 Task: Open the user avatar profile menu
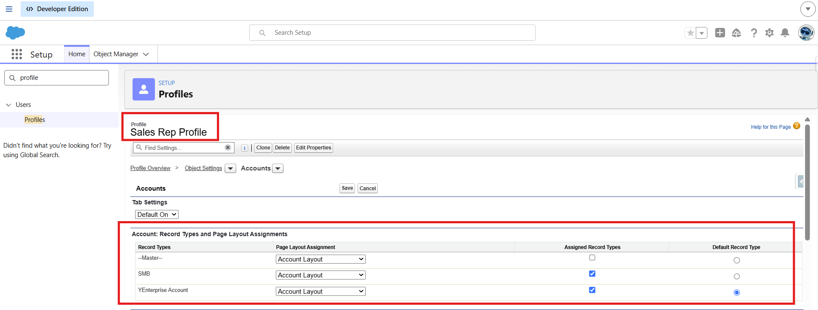[806, 33]
